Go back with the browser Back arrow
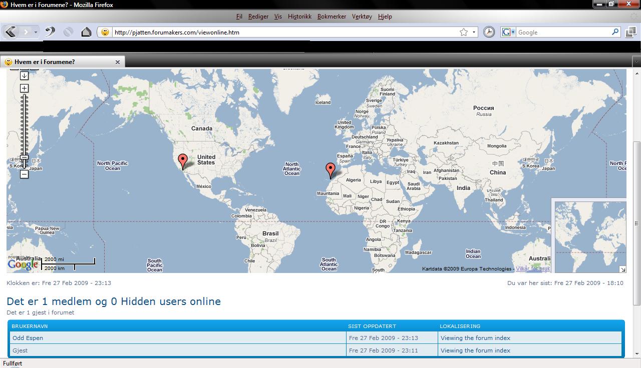Viewport: 641px width, 368px height. (x=11, y=32)
